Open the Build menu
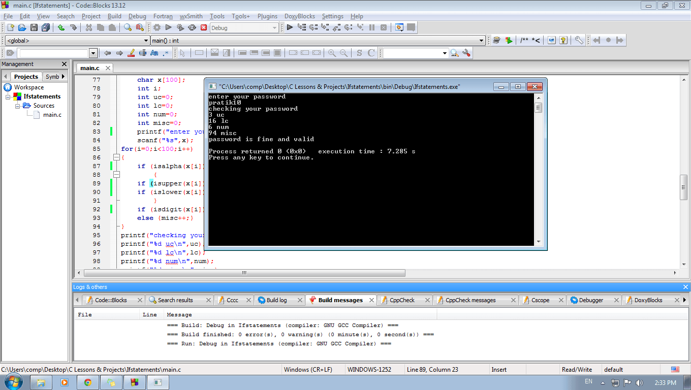The width and height of the screenshot is (691, 390). pos(114,16)
